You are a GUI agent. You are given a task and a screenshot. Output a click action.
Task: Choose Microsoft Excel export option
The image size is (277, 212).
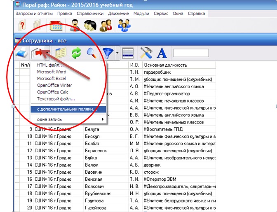(x=68, y=79)
